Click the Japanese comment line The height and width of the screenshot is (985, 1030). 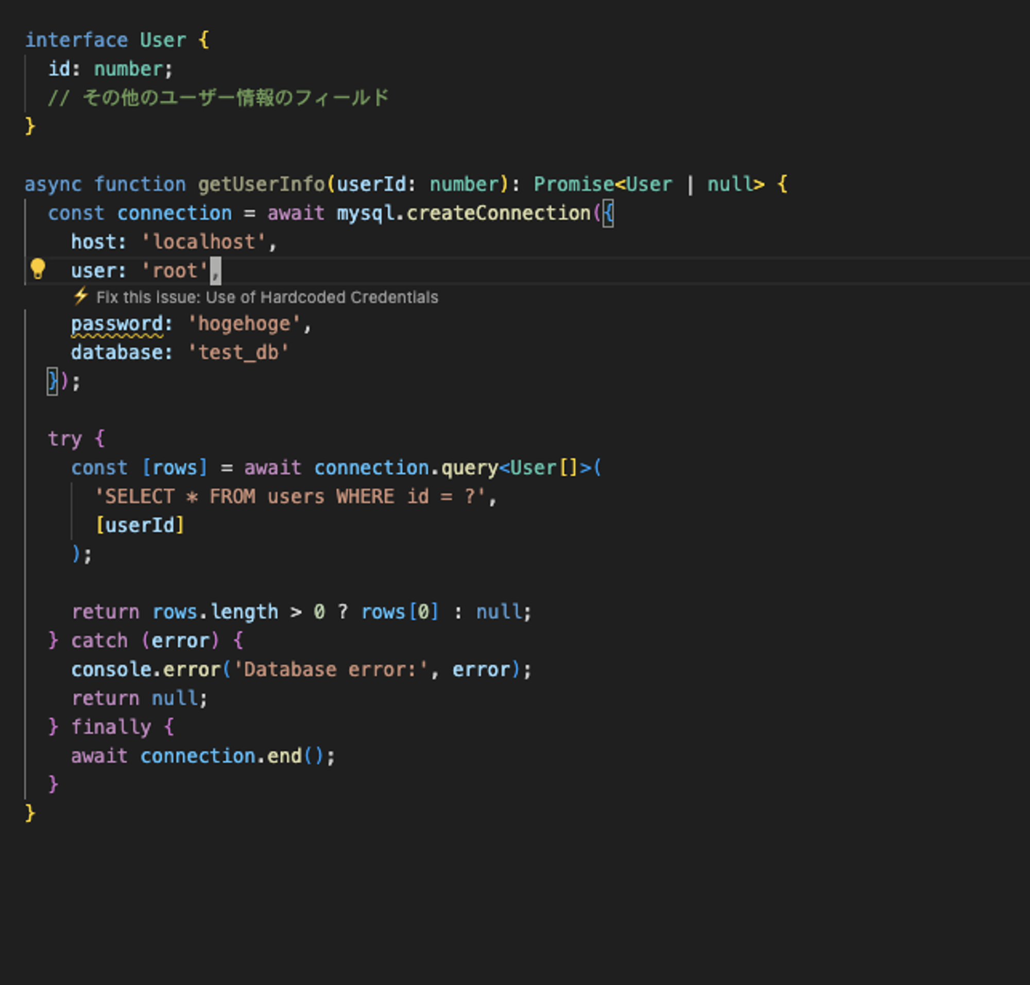(218, 98)
